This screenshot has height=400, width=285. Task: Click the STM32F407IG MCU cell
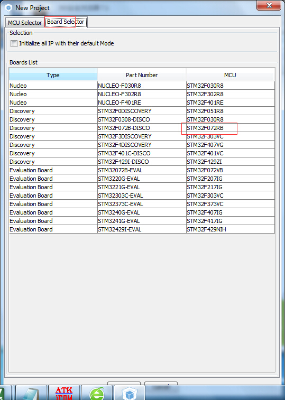pyautogui.click(x=231, y=212)
